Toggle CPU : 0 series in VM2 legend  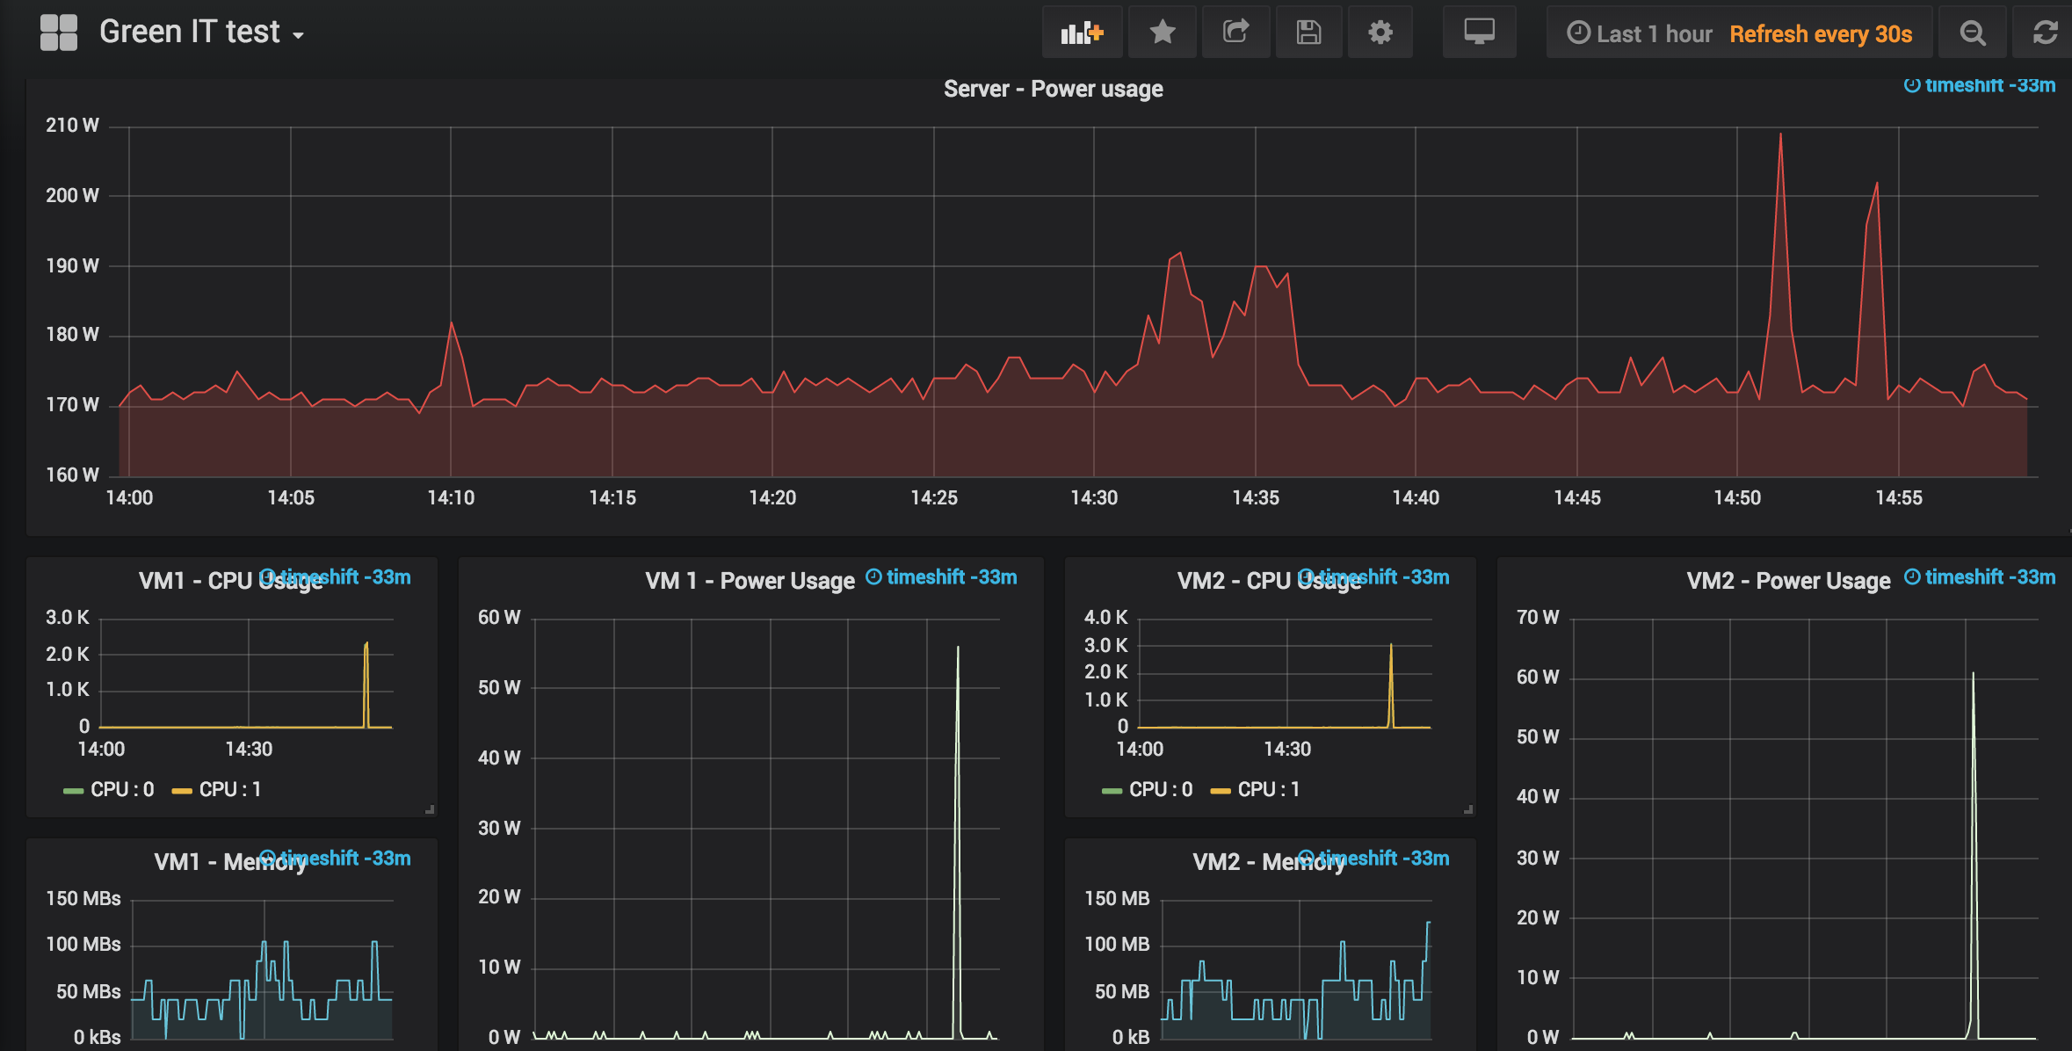[x=1160, y=789]
